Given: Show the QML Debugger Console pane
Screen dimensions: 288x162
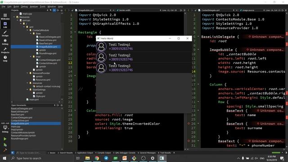Looking at the screenshot, I should 124,153.
